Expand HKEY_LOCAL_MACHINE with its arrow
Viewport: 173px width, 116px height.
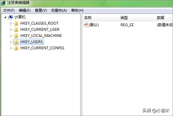(11, 36)
